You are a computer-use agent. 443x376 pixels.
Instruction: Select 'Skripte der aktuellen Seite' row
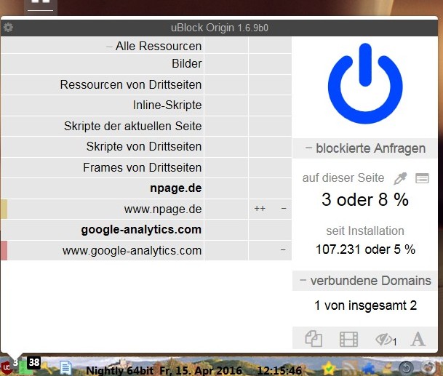pyautogui.click(x=103, y=126)
